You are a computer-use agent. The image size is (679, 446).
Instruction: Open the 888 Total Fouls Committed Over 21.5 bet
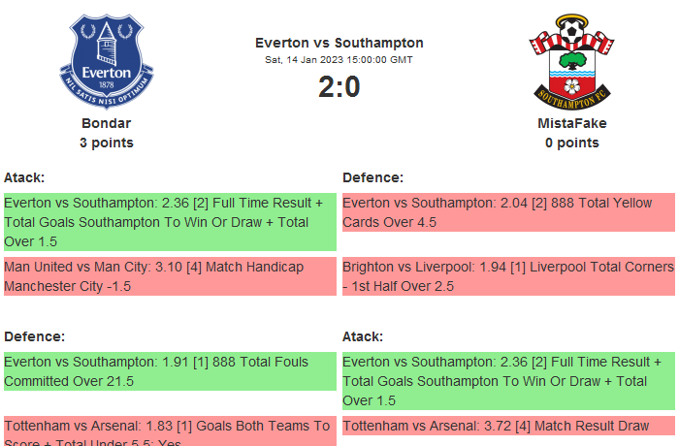tap(170, 371)
